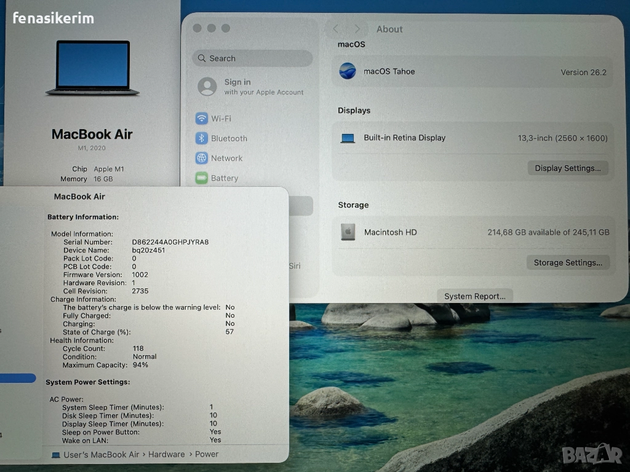
Task: Select Power in the path breadcrumb
Action: pyautogui.click(x=207, y=454)
